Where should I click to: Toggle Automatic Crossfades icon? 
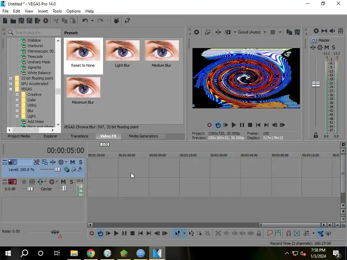[297, 233]
